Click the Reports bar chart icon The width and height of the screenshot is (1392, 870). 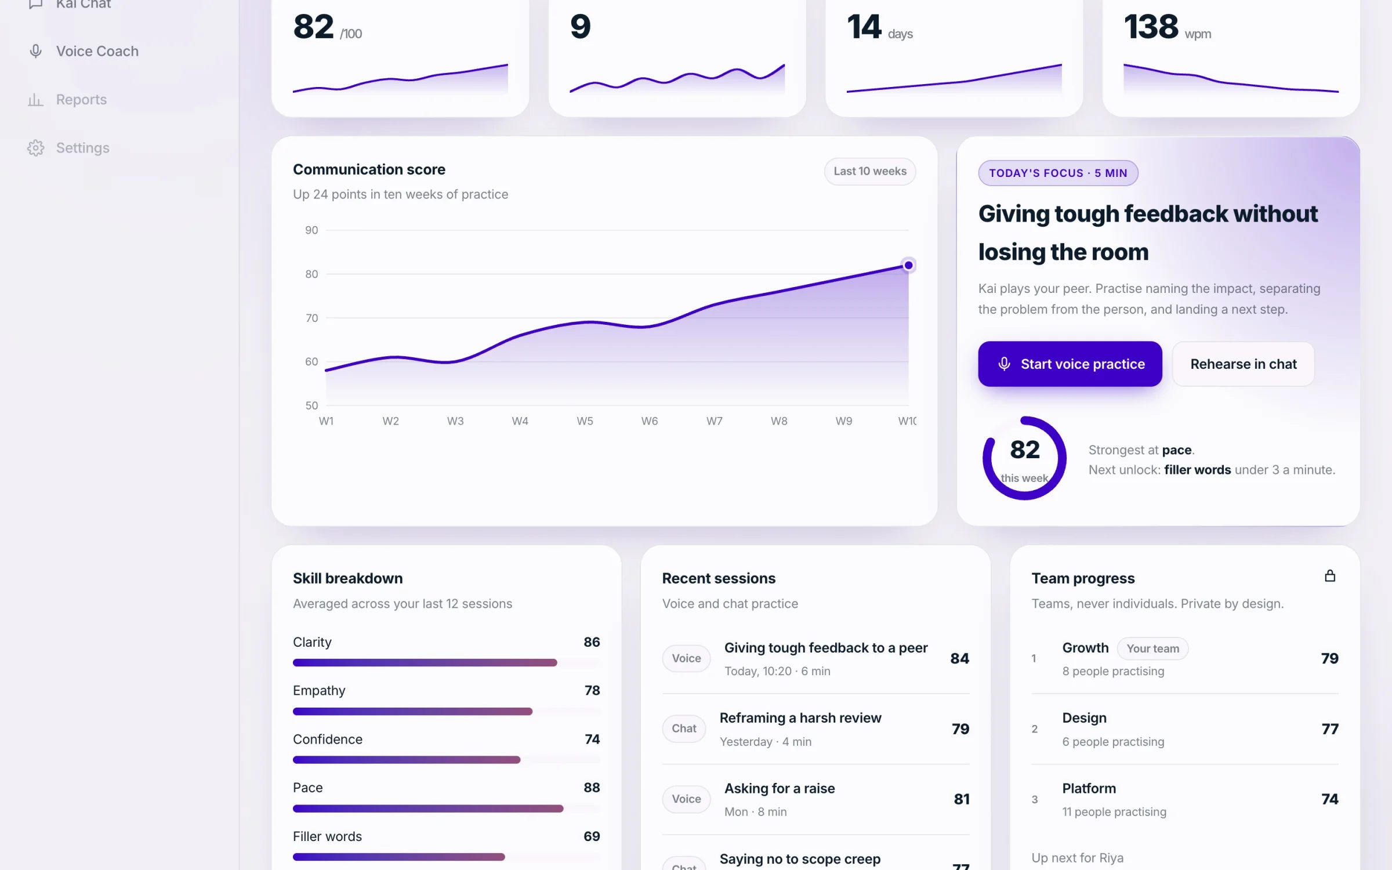coord(35,100)
